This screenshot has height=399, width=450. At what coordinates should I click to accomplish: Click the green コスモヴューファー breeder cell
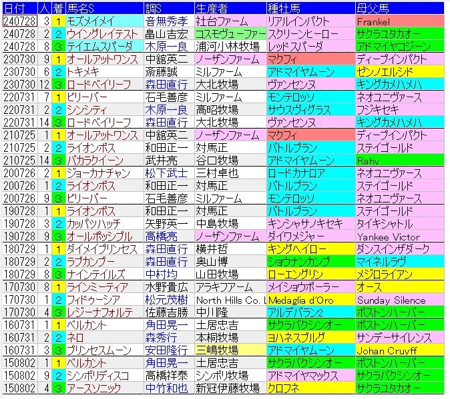pos(230,34)
